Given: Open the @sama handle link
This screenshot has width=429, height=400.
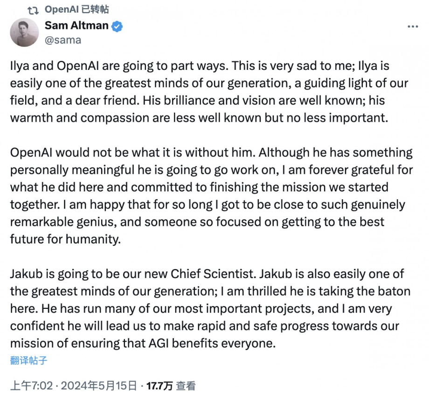Looking at the screenshot, I should click(63, 40).
